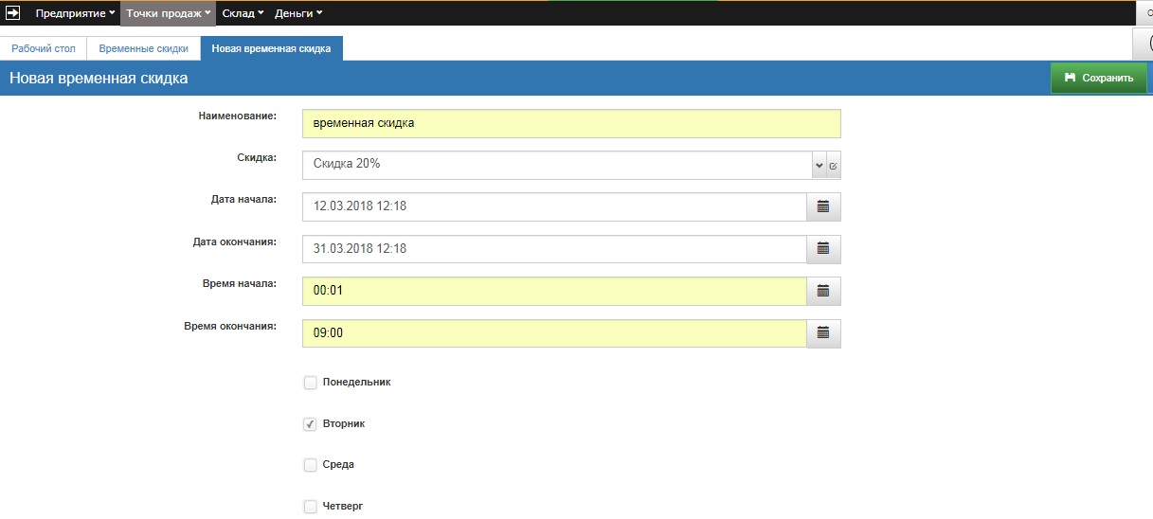Enable the Понедельник checkbox
The width and height of the screenshot is (1153, 519).
point(310,383)
